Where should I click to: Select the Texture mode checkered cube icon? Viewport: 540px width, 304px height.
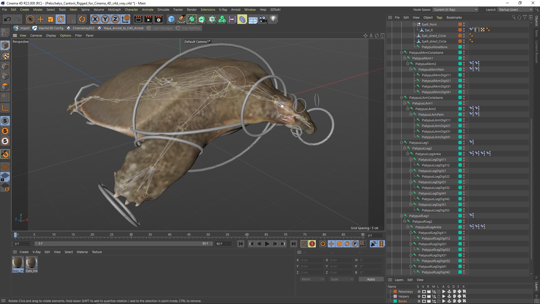(x=5, y=56)
